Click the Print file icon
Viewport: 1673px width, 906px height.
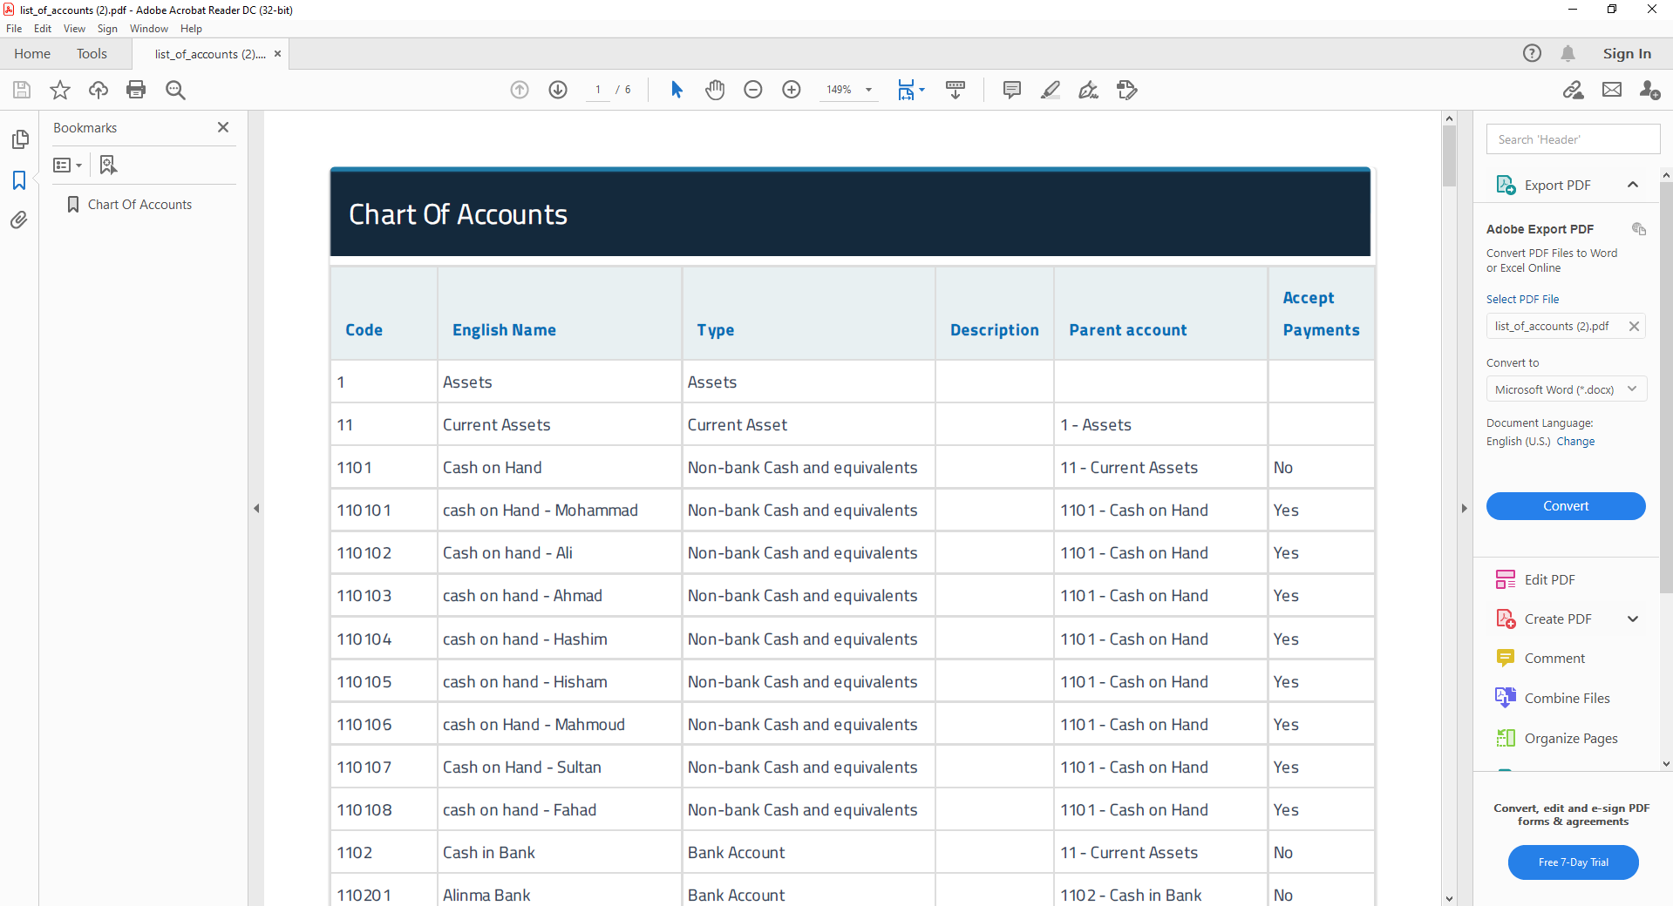point(136,90)
